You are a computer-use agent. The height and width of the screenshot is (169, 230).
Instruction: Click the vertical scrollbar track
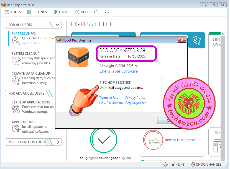223,98
